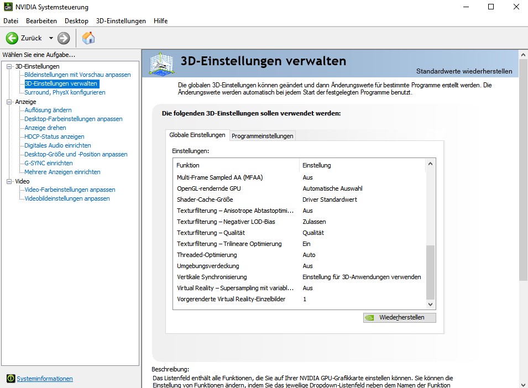This screenshot has height=388, width=528.
Task: Open the Hilfe menu
Action: 161,21
